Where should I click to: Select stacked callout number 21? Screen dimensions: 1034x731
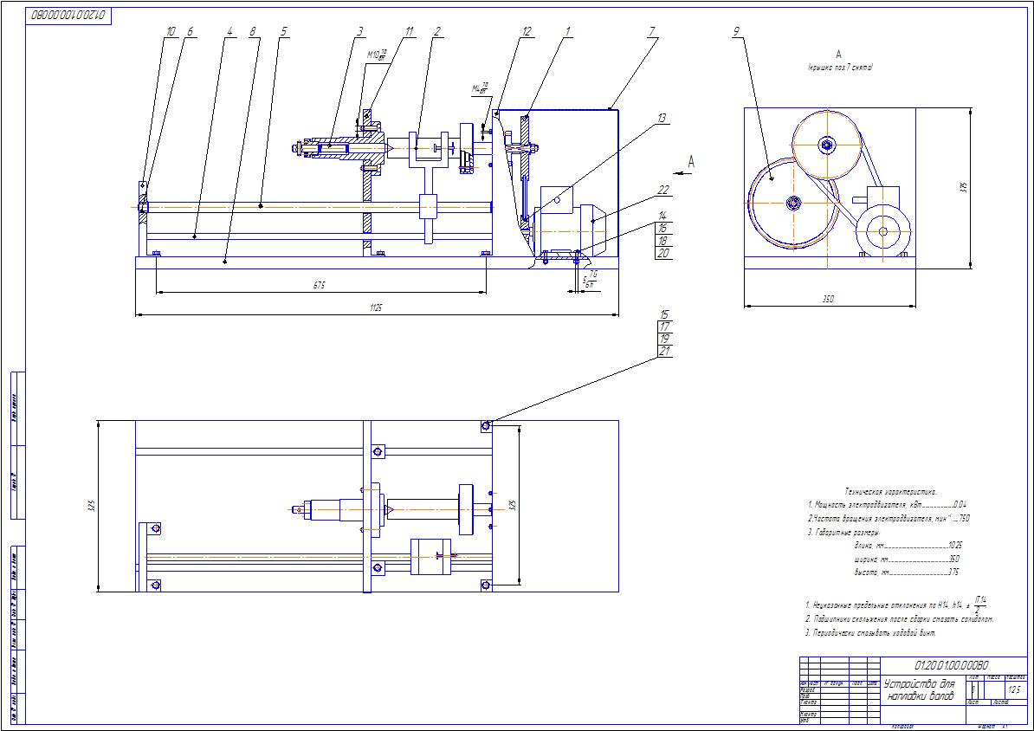click(x=665, y=351)
